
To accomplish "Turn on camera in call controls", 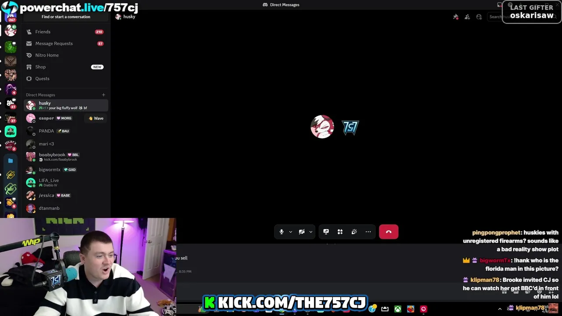I will [x=302, y=232].
